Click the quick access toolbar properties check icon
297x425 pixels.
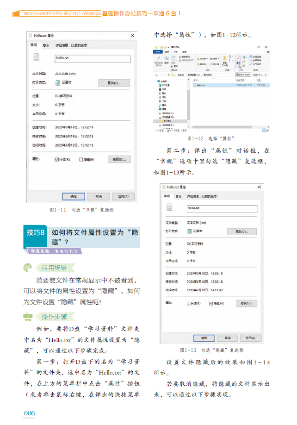161,47
